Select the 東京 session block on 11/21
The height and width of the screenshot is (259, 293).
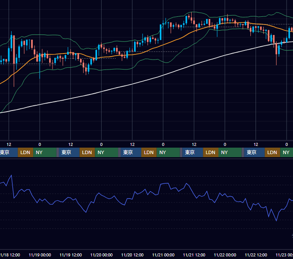pyautogui.click(x=193, y=152)
